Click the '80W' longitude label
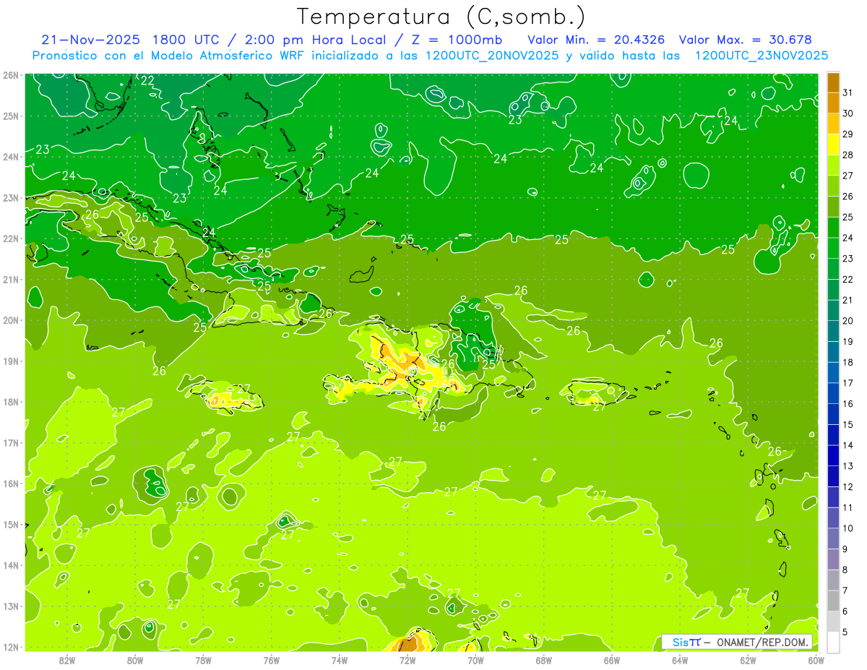 pyautogui.click(x=135, y=659)
